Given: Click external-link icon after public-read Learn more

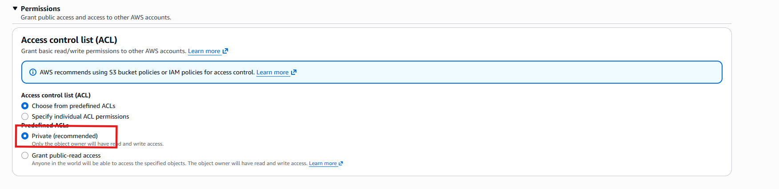Looking at the screenshot, I should [x=341, y=163].
